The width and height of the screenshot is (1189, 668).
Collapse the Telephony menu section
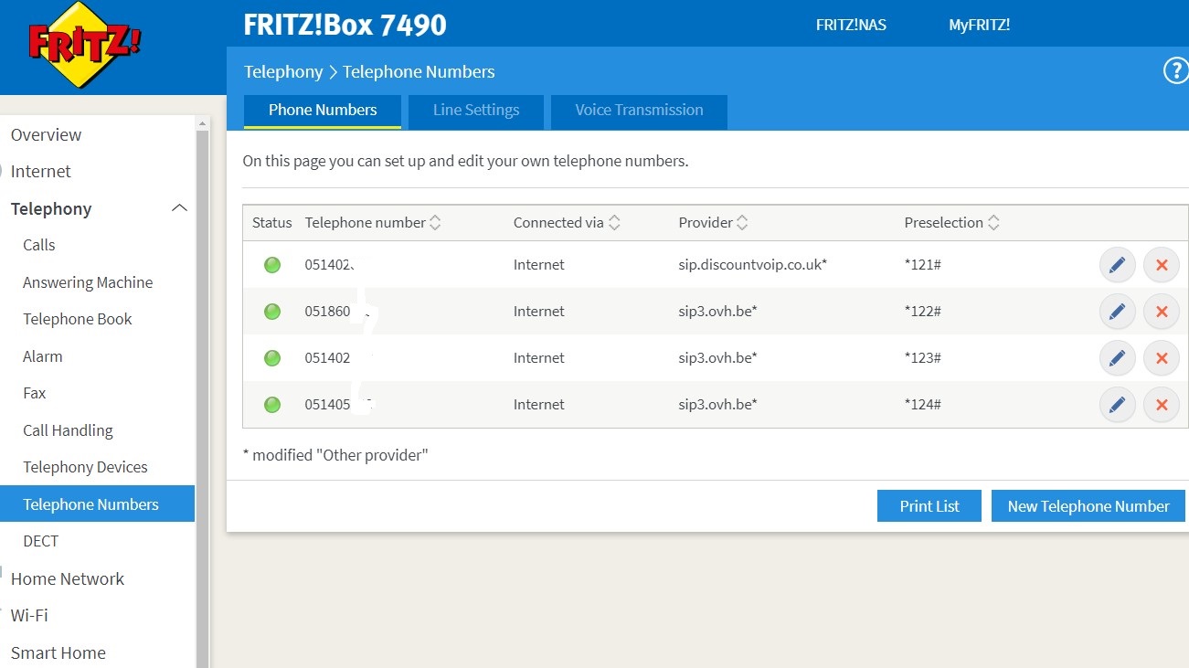click(179, 208)
